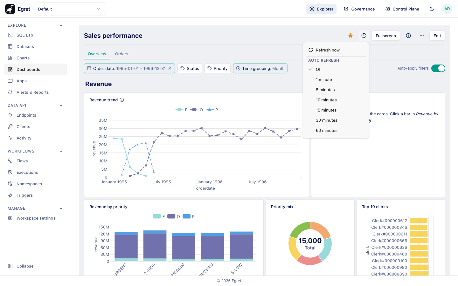Click the clock refresh schedule icon

coord(364,36)
